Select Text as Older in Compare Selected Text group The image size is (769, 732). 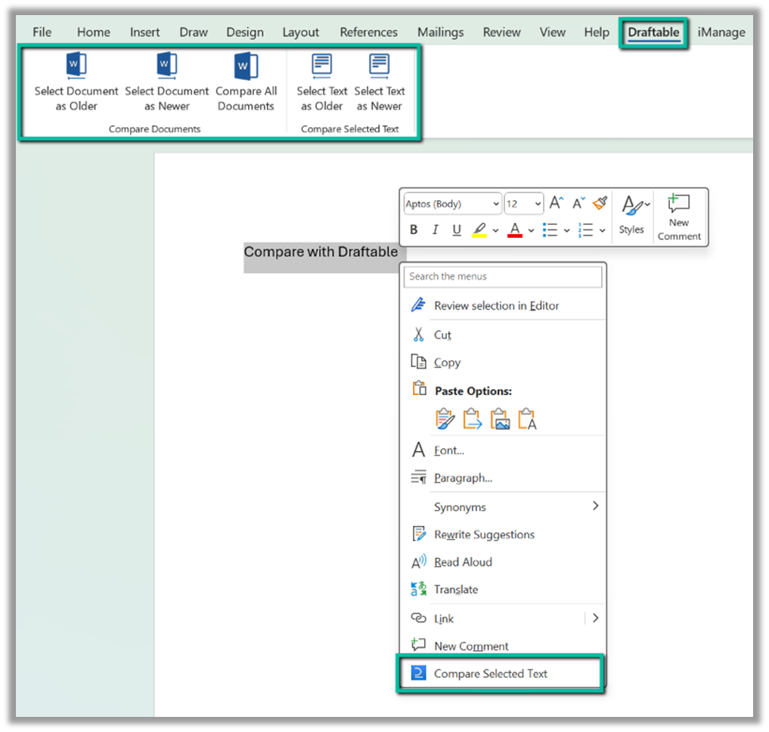click(321, 83)
